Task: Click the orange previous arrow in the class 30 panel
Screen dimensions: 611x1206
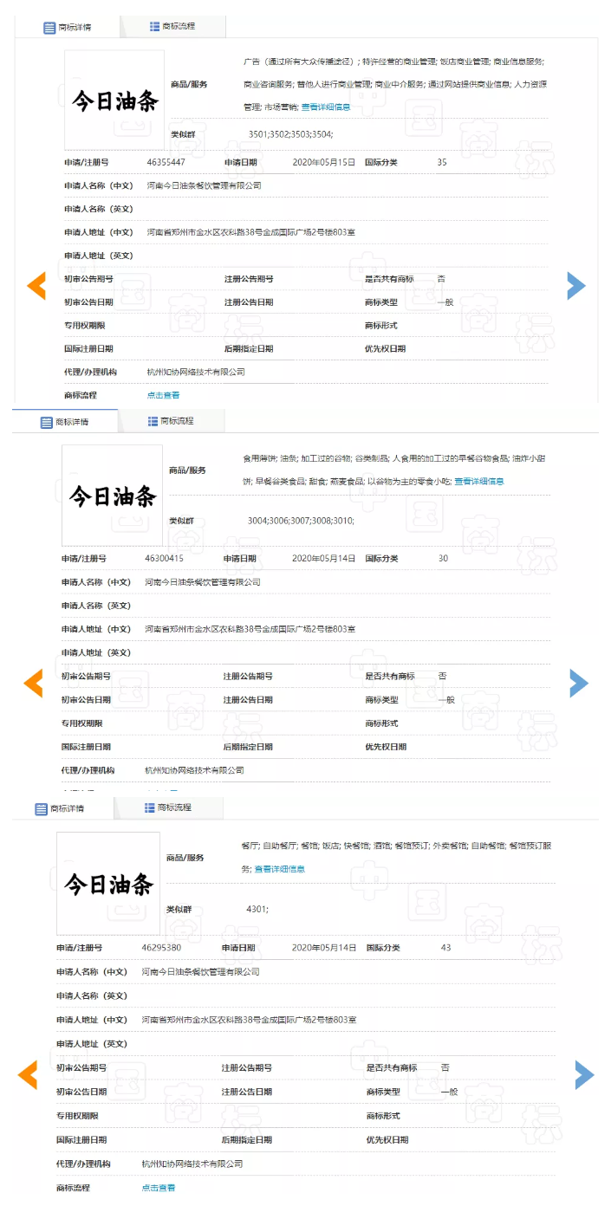Action: coord(33,683)
